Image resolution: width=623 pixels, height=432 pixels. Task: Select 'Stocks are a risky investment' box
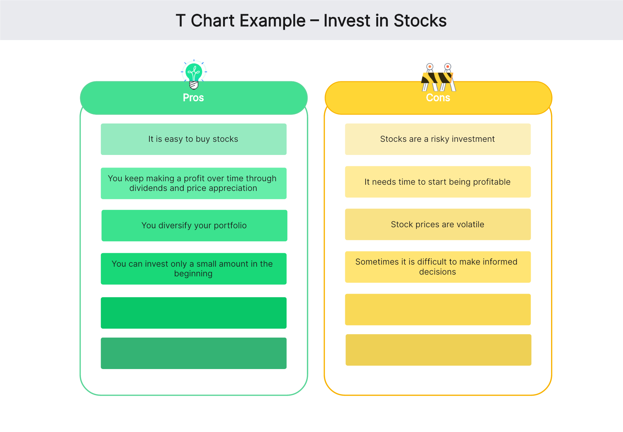click(x=438, y=139)
